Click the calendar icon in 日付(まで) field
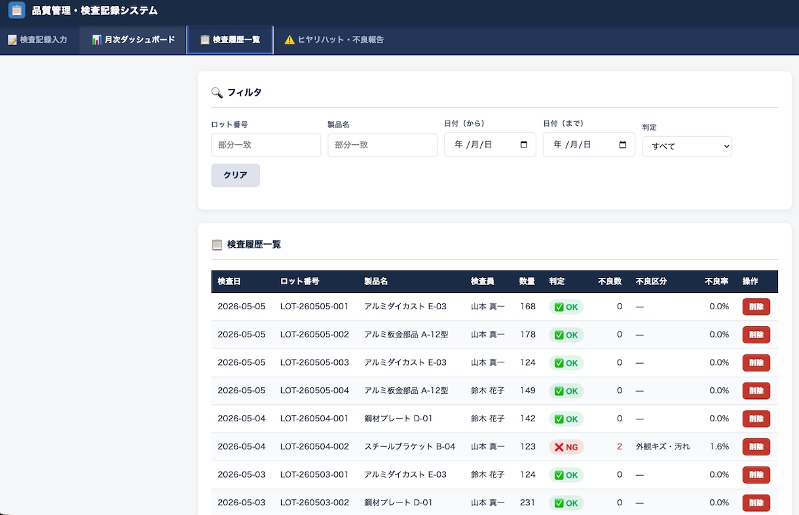The height and width of the screenshot is (515, 799). pos(622,145)
